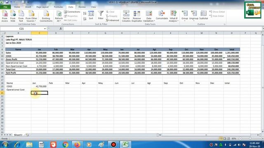This screenshot has height=148, width=264.
Task: Click the Refresh All icon
Action: [59, 16]
